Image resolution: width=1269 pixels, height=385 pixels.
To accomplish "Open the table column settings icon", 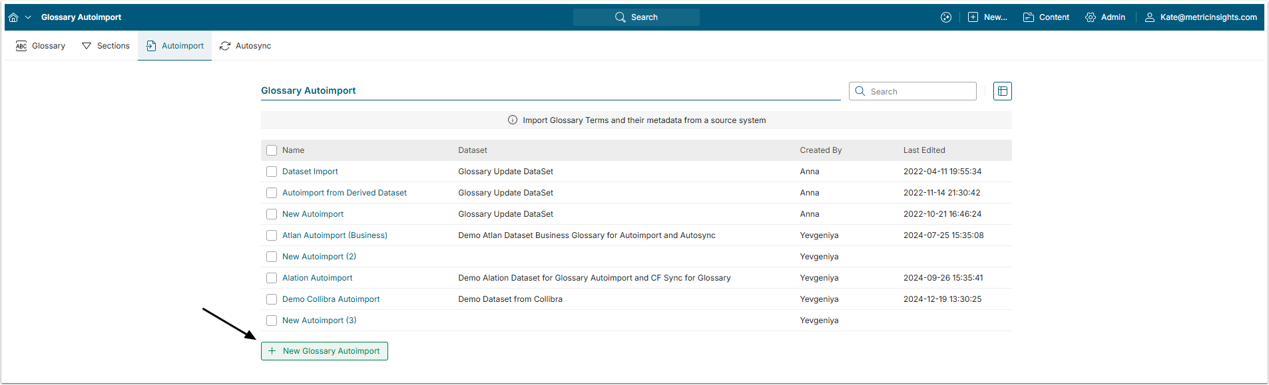I will 1003,91.
